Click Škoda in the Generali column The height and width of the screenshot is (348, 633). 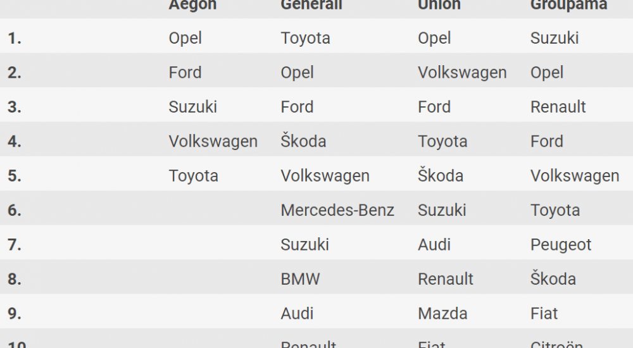[x=303, y=141]
